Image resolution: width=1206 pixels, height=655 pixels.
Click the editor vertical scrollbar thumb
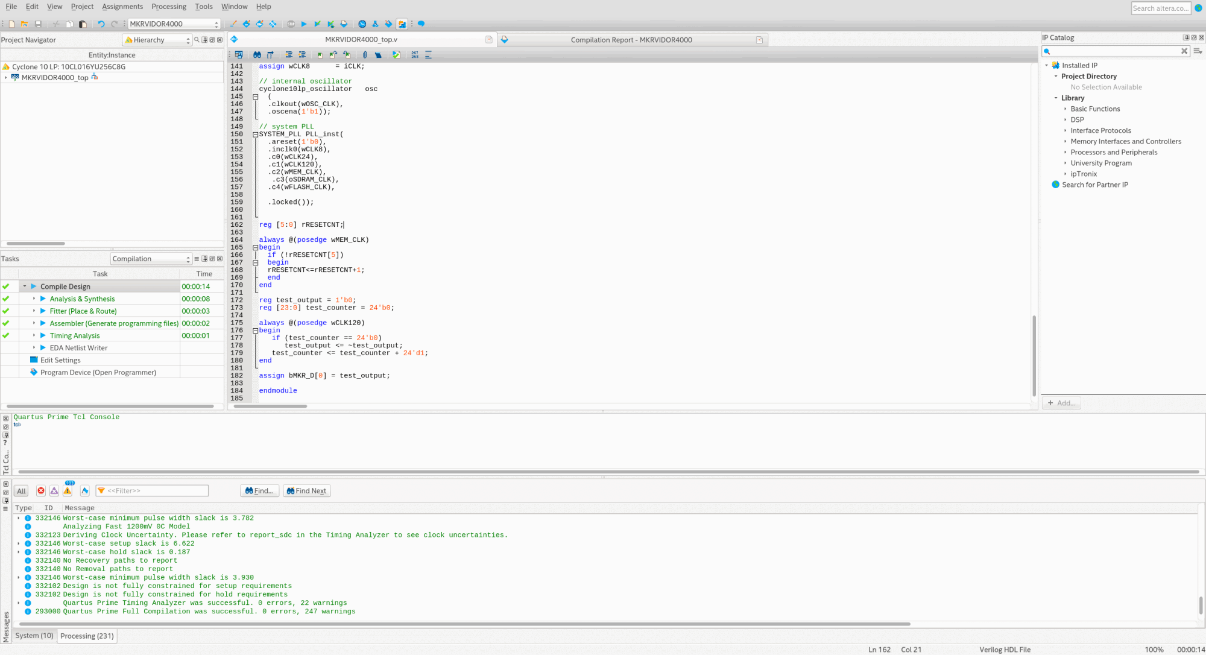click(1034, 356)
